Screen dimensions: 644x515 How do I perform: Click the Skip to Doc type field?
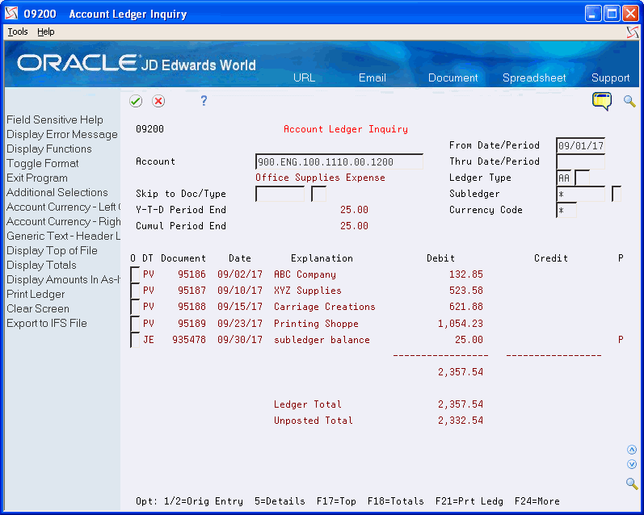tap(318, 194)
